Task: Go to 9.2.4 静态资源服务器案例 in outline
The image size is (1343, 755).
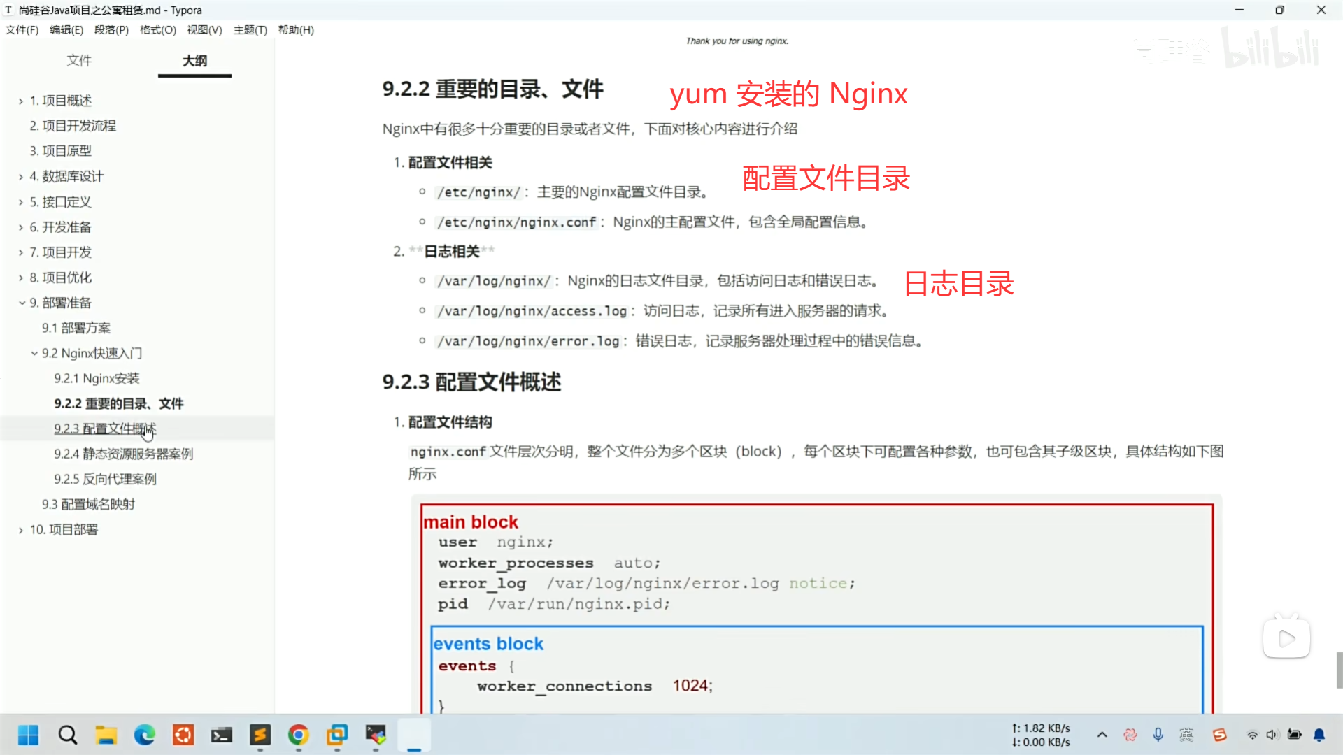Action: [123, 454]
